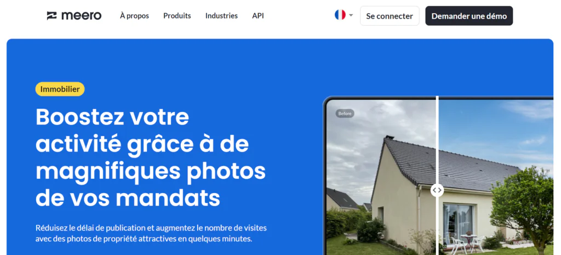Image resolution: width=561 pixels, height=255 pixels.
Task: Click the paragraph starting Réduisez le délai
Action: click(x=151, y=234)
